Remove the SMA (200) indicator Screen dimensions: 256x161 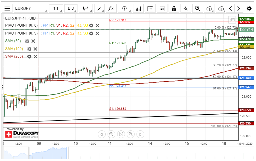[35, 57]
